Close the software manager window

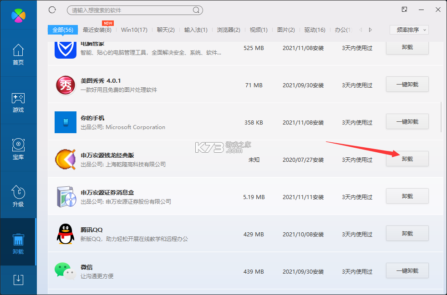click(438, 10)
